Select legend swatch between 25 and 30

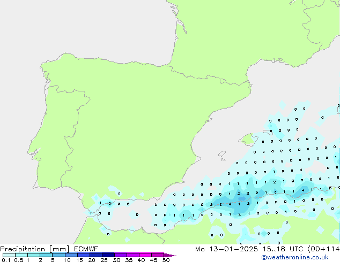pyautogui.click(x=108, y=255)
